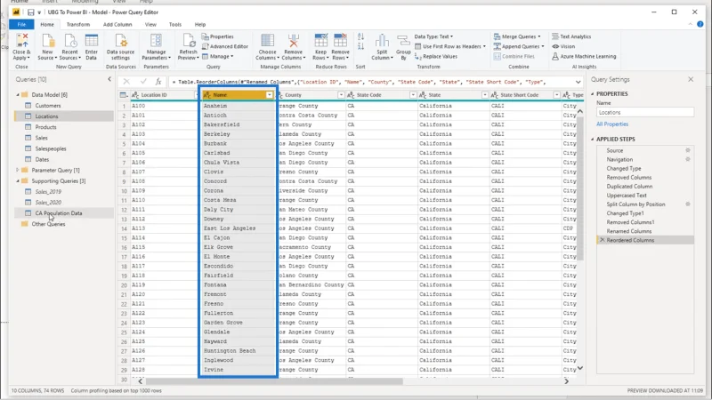Image resolution: width=712 pixels, height=400 pixels.
Task: Switch to the View tab
Action: point(150,25)
